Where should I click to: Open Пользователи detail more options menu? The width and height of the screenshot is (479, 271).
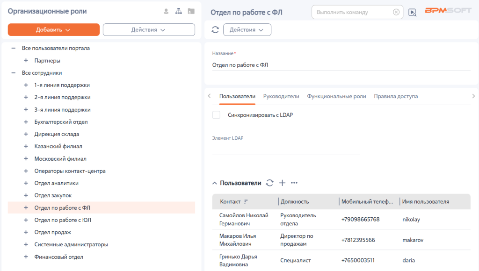tap(294, 183)
